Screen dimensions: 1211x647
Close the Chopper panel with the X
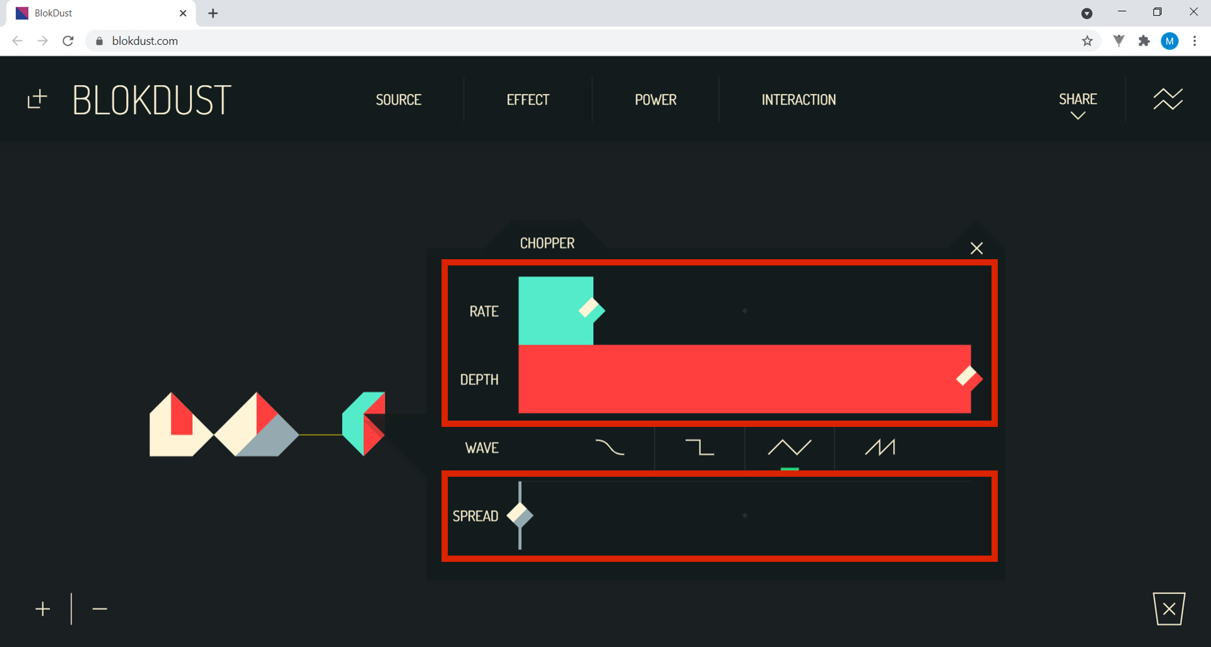click(976, 248)
